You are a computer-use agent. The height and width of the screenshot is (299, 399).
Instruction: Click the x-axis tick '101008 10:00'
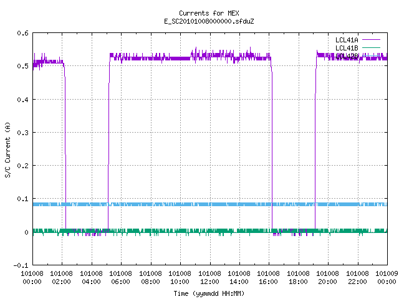[180, 278]
